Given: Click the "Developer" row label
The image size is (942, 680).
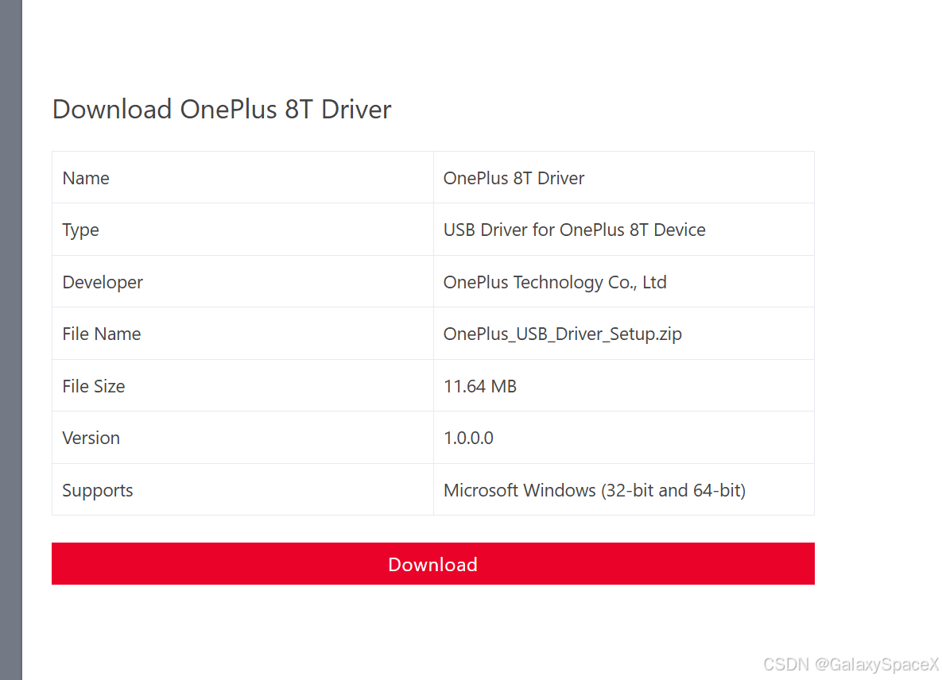Looking at the screenshot, I should [x=103, y=283].
